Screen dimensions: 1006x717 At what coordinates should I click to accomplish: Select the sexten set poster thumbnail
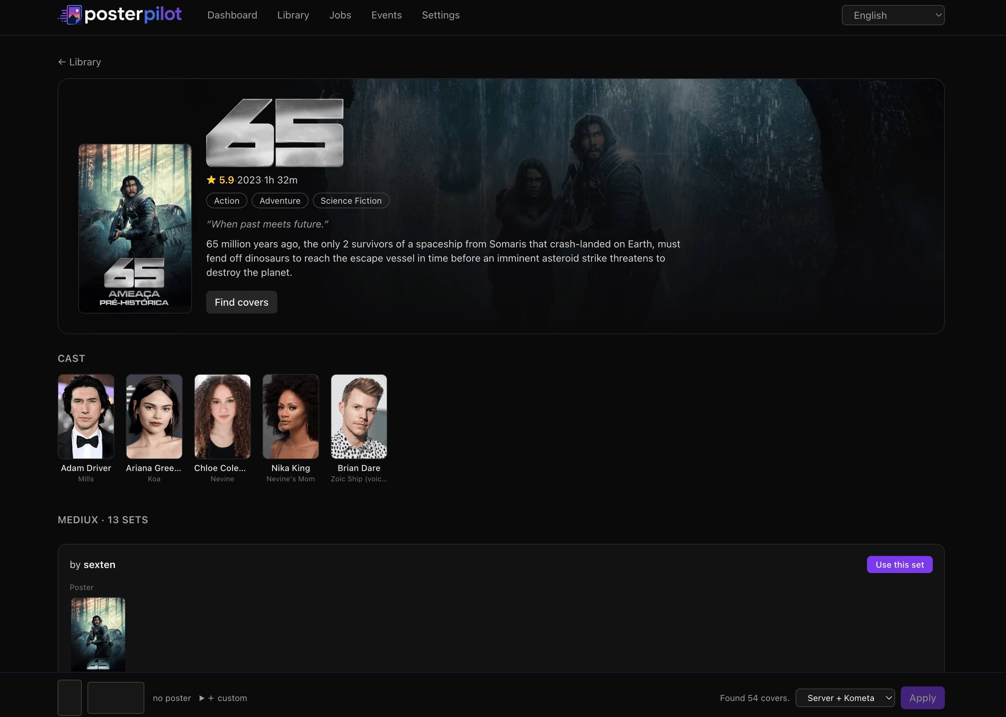(x=98, y=635)
